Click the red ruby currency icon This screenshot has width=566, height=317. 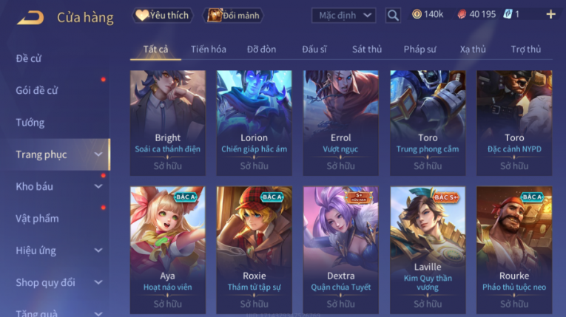coord(462,15)
